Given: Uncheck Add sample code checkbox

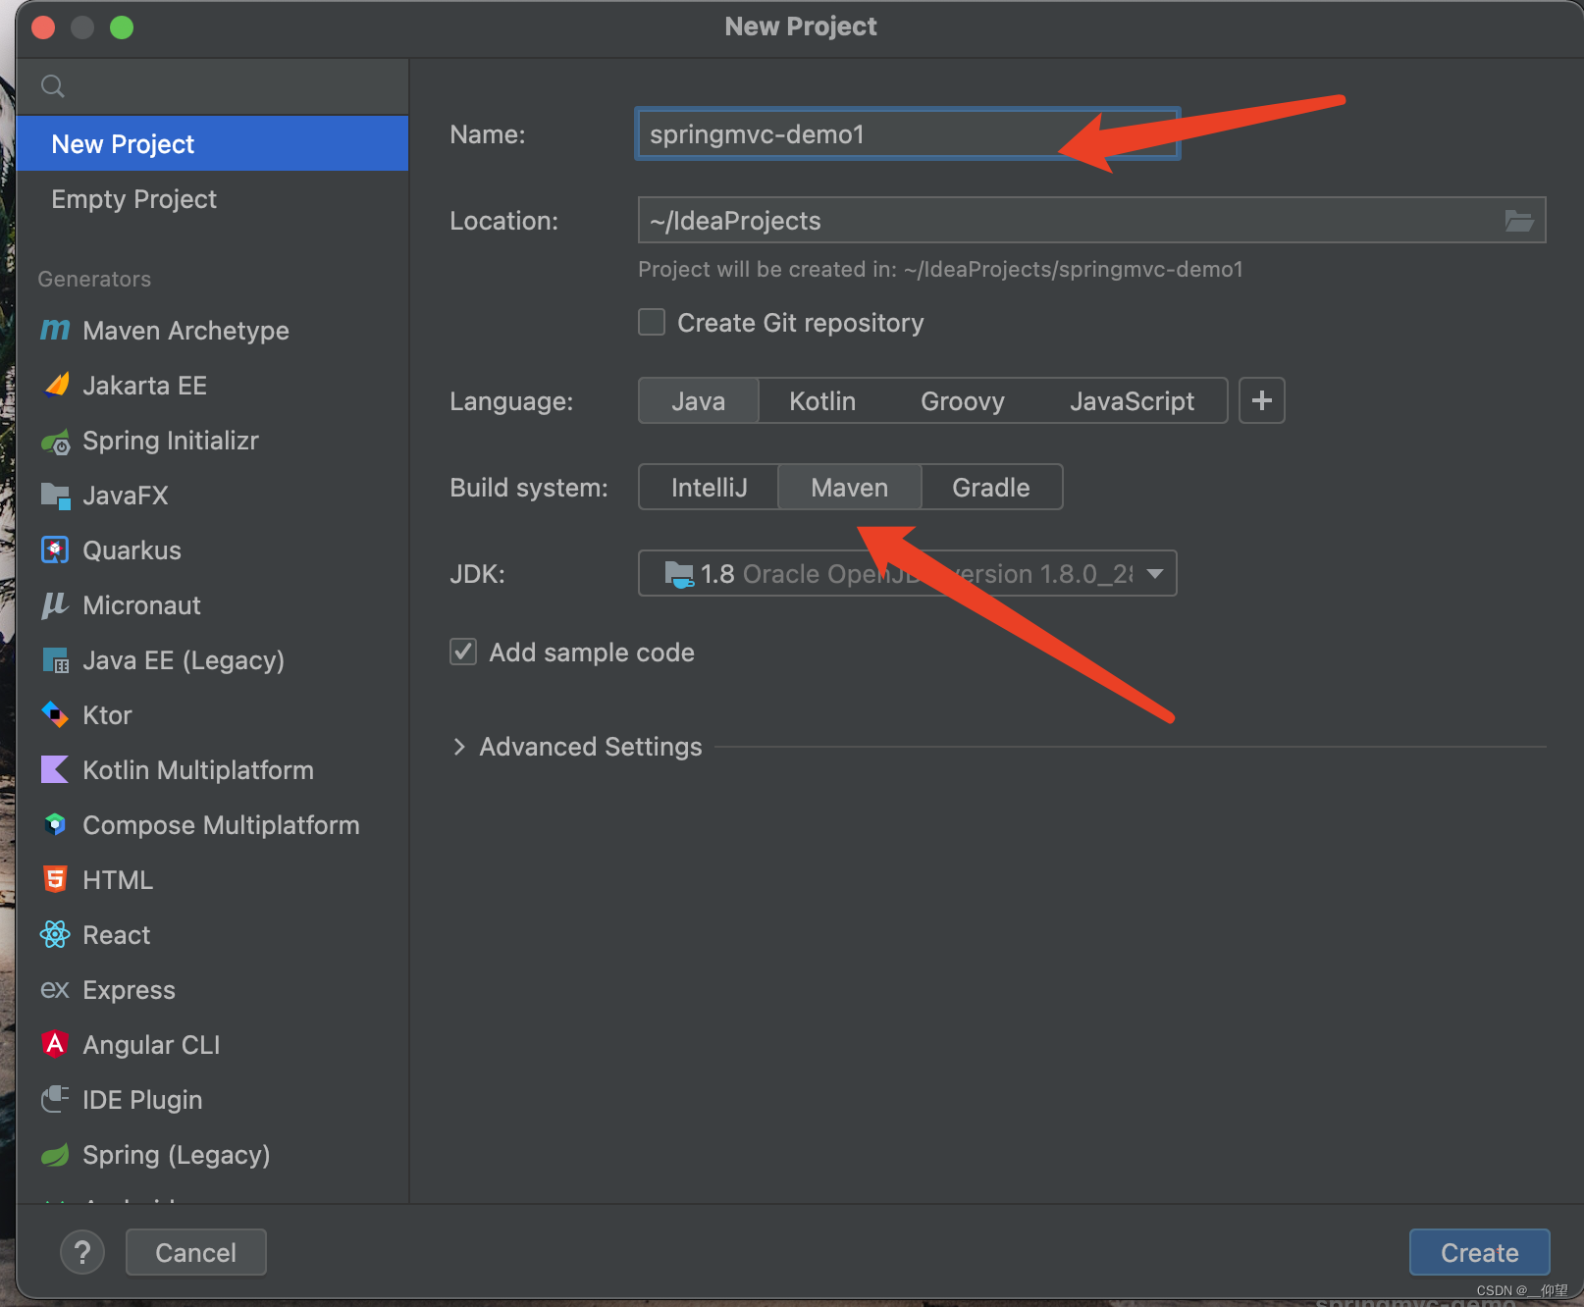Looking at the screenshot, I should 463,652.
